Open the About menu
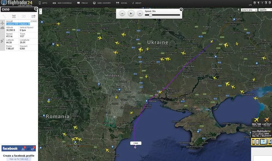 coord(137,3)
